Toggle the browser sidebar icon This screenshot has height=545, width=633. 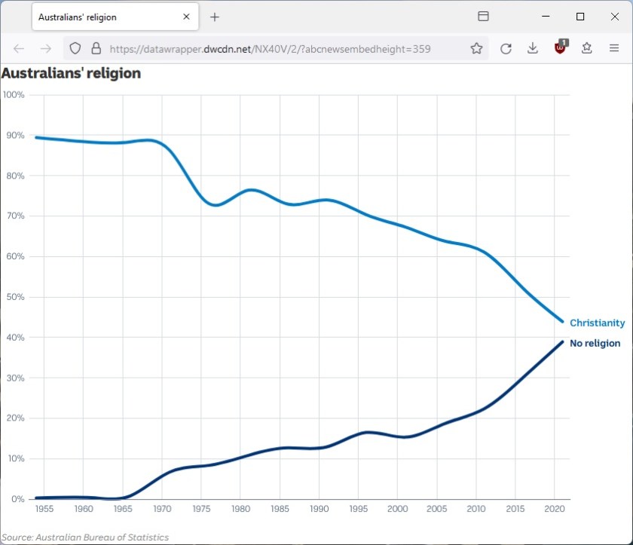[x=483, y=16]
